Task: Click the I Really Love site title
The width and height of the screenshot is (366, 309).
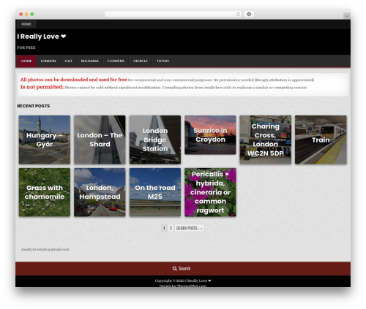Action: click(x=42, y=37)
